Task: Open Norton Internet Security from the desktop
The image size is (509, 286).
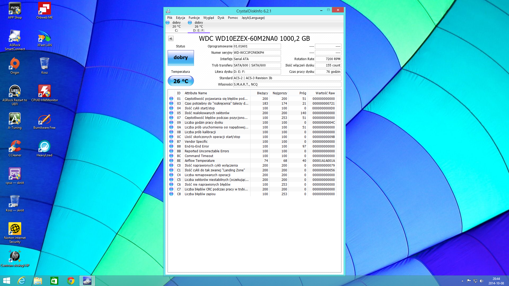Action: [15, 233]
